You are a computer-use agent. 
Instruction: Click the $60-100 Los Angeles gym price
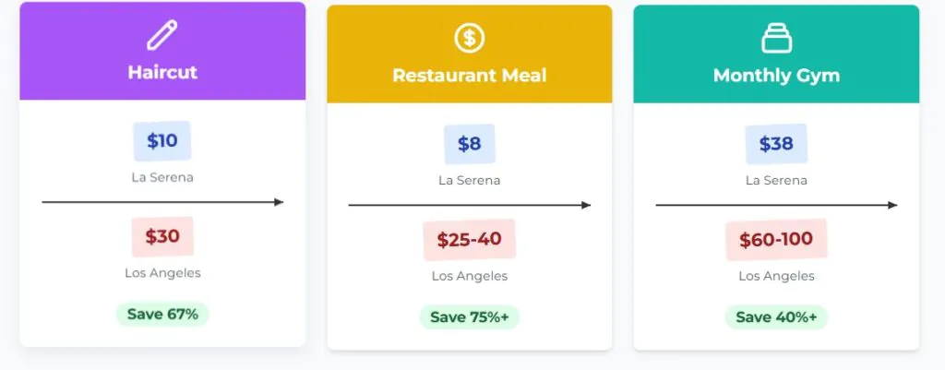click(776, 239)
